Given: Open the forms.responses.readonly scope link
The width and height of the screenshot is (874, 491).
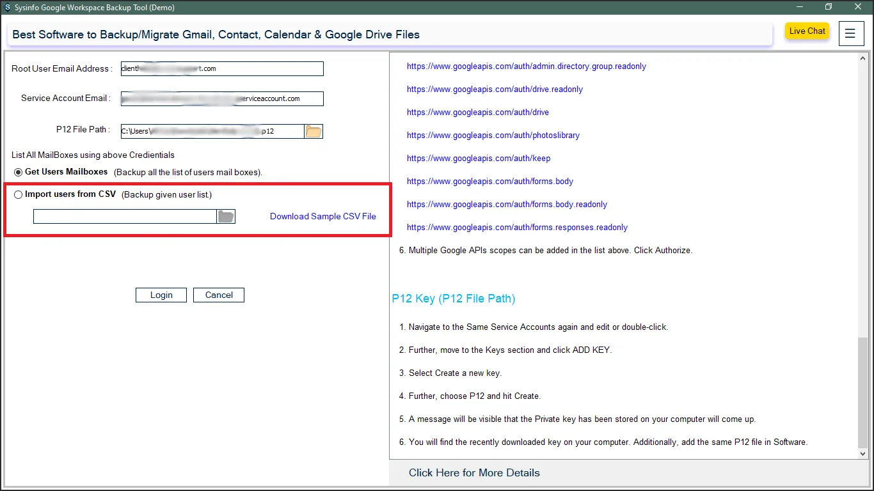Looking at the screenshot, I should click(517, 228).
